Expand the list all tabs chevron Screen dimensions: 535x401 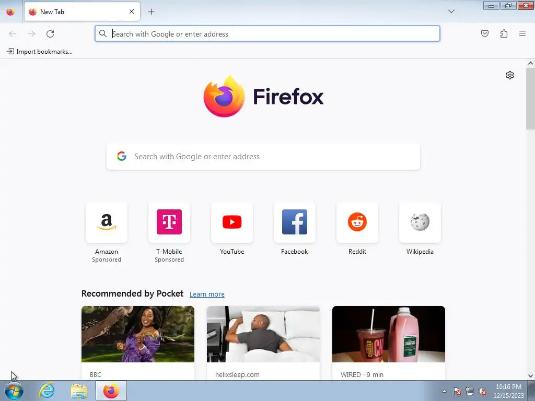(x=451, y=11)
